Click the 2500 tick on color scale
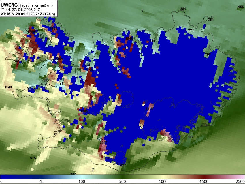Screen dimensions: 245x184 coord(240,181)
